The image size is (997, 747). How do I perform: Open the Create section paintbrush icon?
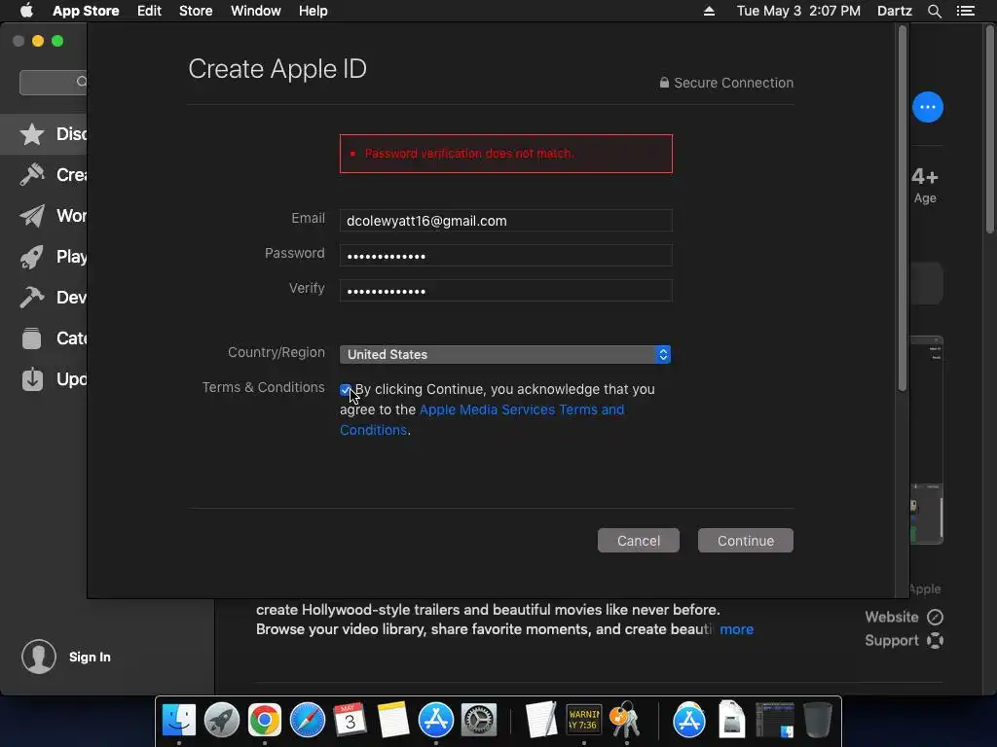click(32, 175)
